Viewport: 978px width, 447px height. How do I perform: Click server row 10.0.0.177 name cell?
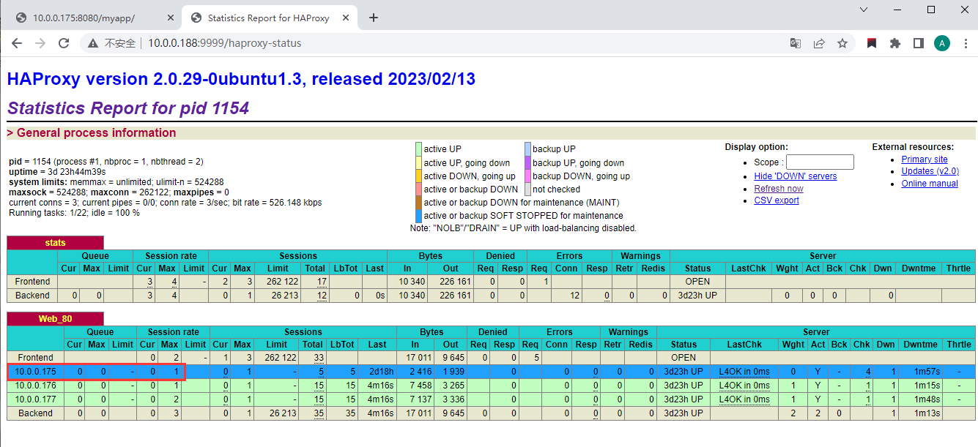point(36,399)
